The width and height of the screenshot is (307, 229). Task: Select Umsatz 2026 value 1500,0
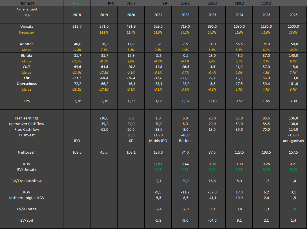pyautogui.click(x=293, y=27)
